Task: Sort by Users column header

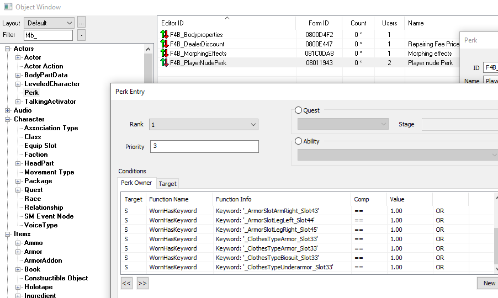Action: pos(389,23)
